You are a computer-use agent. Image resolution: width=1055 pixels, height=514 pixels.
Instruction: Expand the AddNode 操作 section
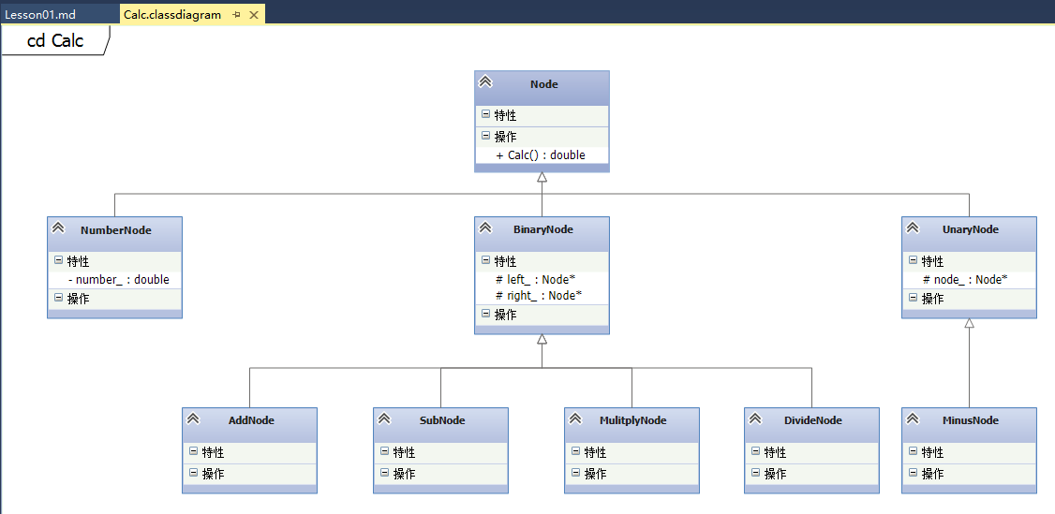point(193,473)
